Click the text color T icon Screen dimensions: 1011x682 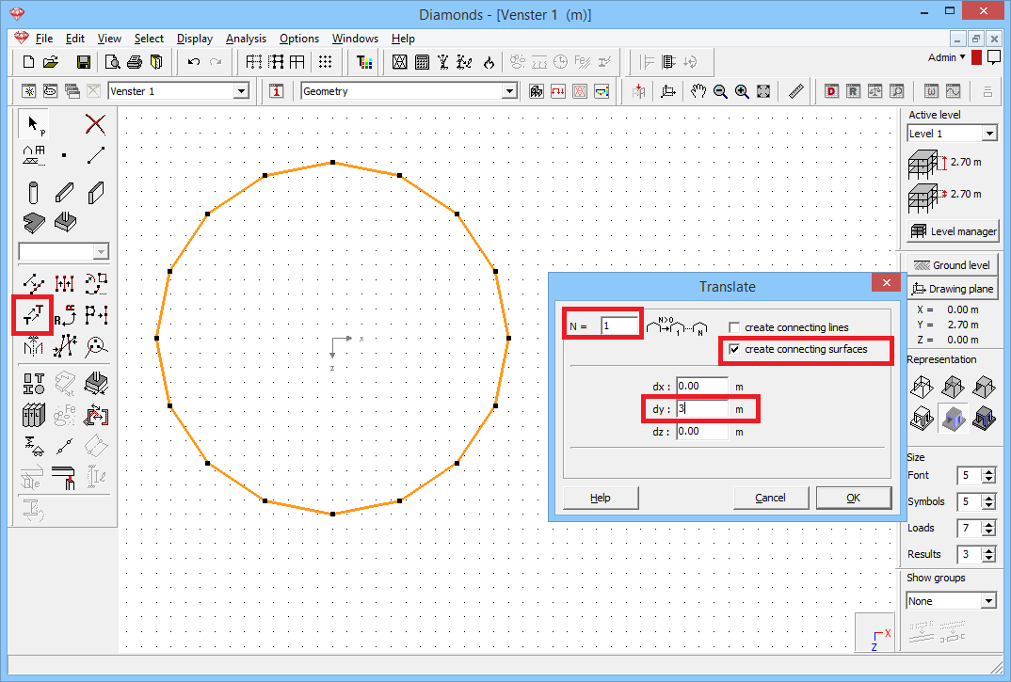[364, 62]
